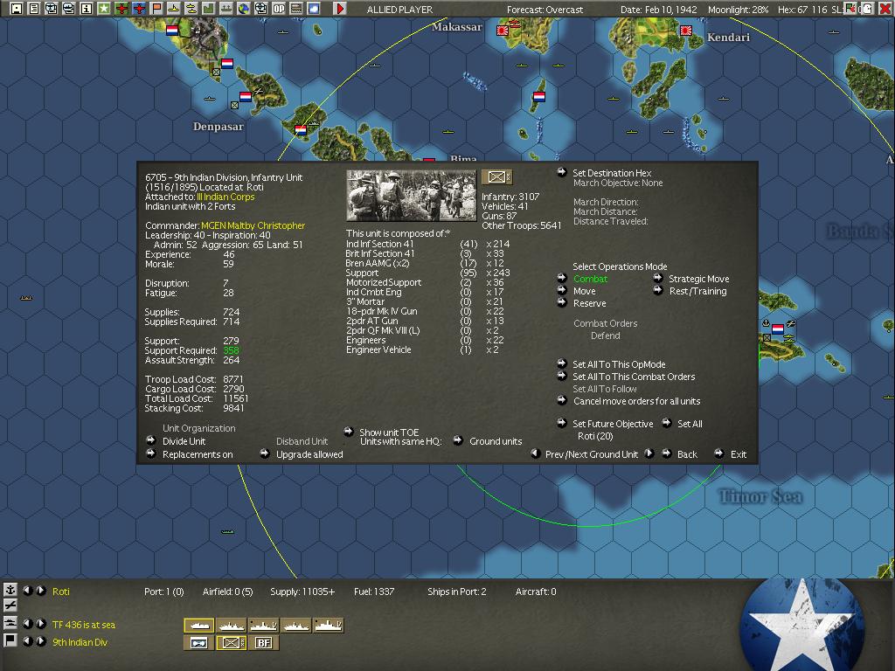
Task: Click the airfield icon below the anchor
Action: (10, 605)
